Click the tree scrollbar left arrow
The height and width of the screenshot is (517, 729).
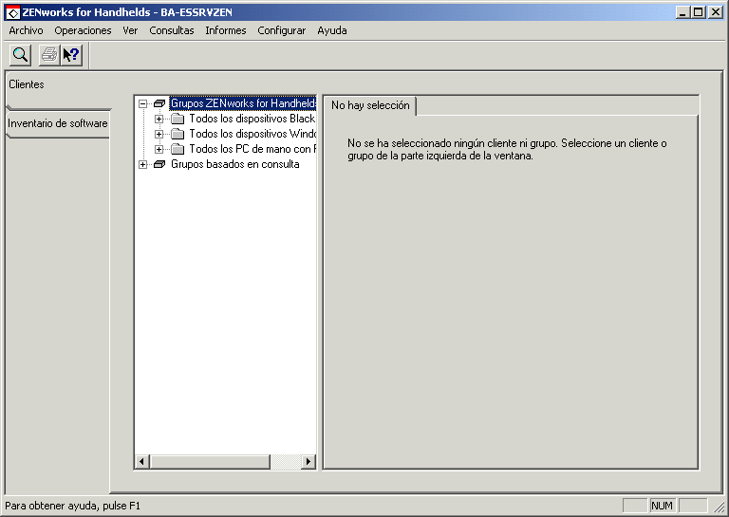(x=141, y=462)
